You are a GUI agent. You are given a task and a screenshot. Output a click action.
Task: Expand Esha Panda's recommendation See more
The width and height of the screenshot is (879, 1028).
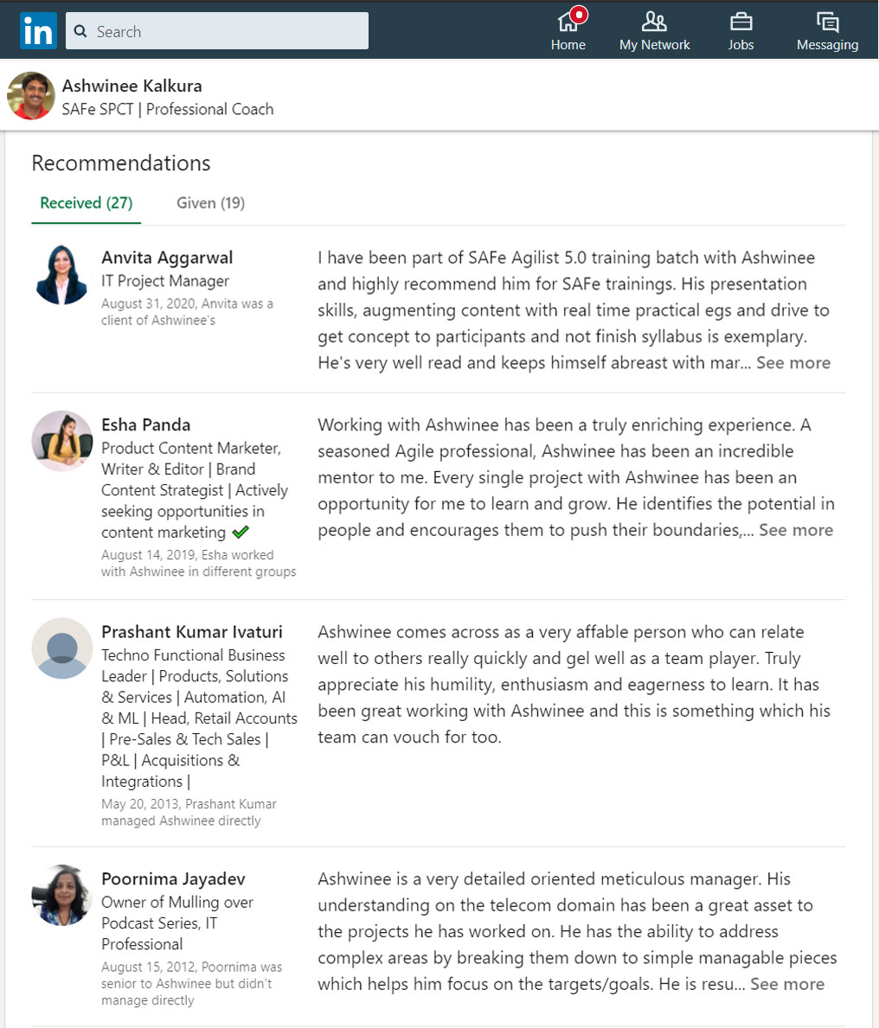point(796,530)
